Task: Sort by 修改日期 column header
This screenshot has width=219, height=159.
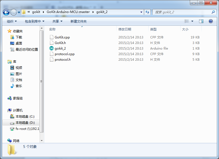Action: (x=125, y=29)
